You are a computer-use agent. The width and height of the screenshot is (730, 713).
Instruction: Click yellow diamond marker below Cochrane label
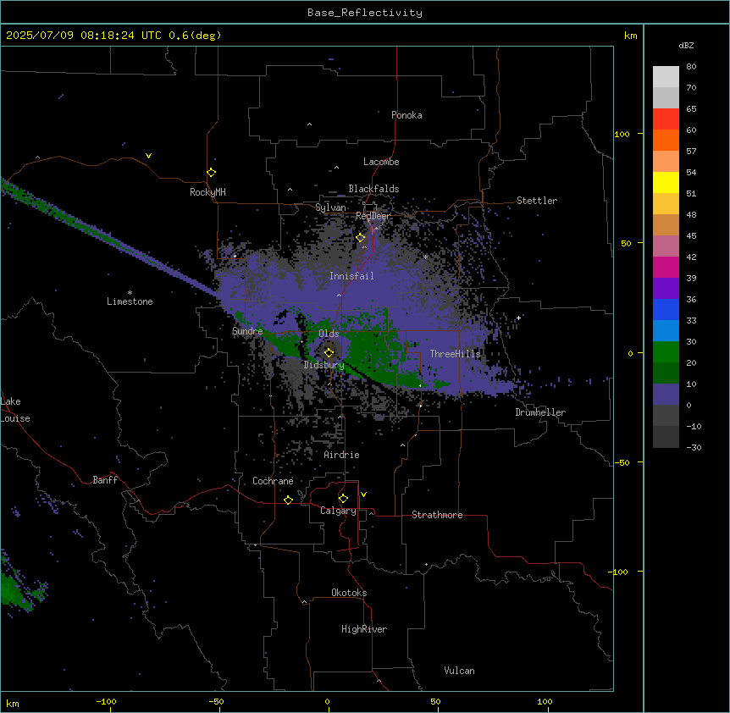point(288,500)
